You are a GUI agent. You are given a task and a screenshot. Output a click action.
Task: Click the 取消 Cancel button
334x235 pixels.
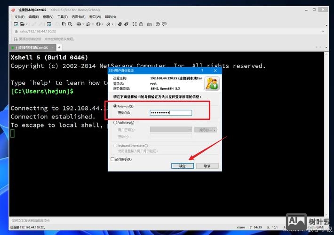point(207,166)
